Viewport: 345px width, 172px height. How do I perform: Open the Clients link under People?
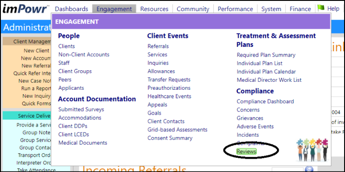(x=67, y=46)
